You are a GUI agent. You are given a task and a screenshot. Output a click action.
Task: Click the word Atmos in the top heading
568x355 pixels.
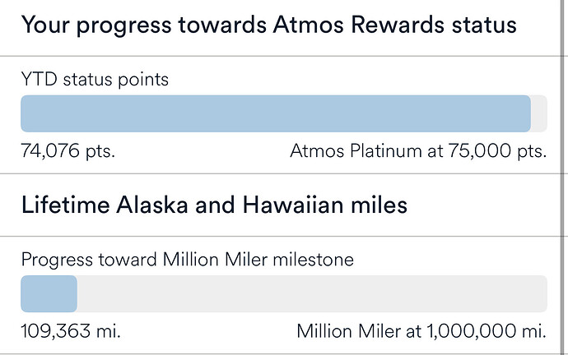point(308,25)
